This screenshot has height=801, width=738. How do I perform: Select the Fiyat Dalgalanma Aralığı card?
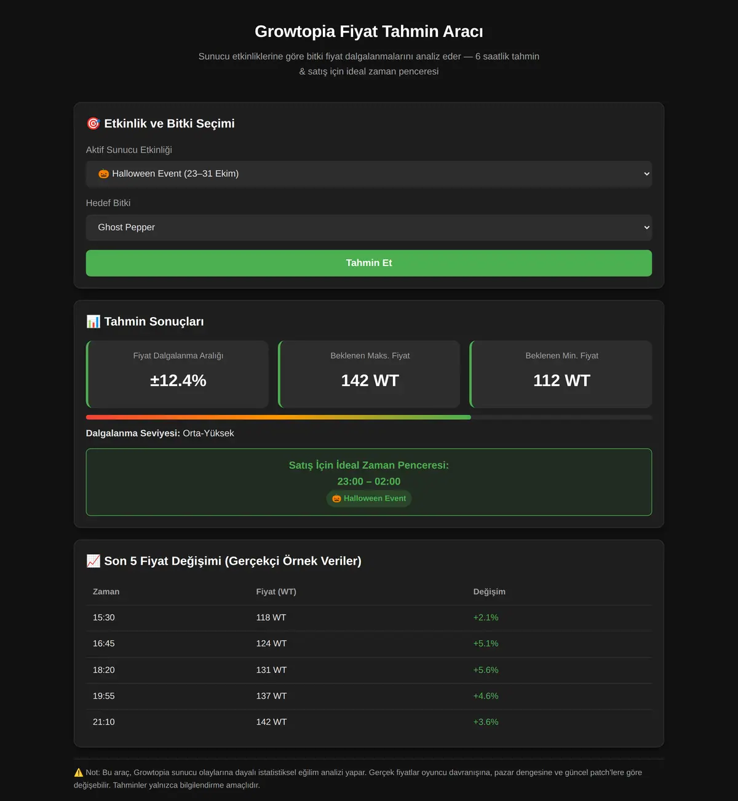pyautogui.click(x=178, y=374)
